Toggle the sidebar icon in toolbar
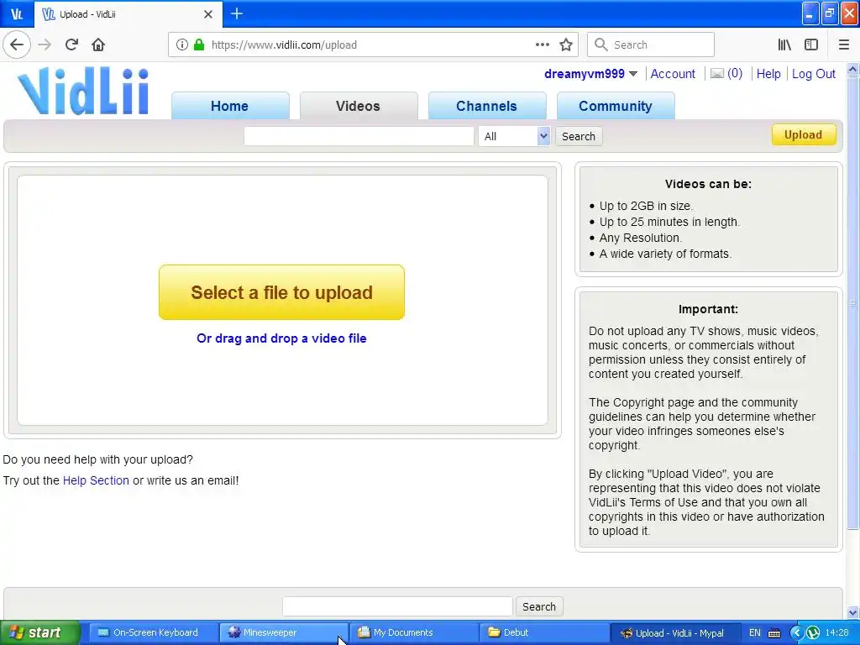 click(x=811, y=45)
